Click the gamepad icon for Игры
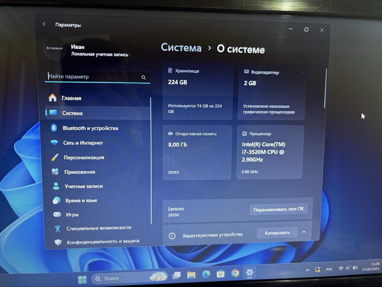The height and width of the screenshot is (287, 382). click(57, 214)
